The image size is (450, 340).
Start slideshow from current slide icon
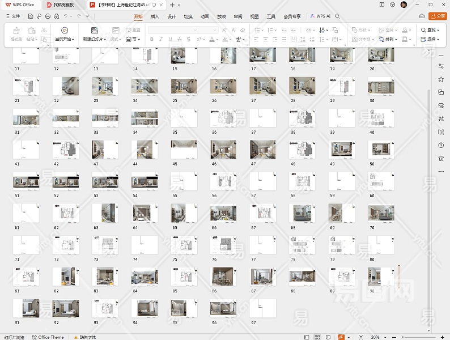click(x=64, y=30)
